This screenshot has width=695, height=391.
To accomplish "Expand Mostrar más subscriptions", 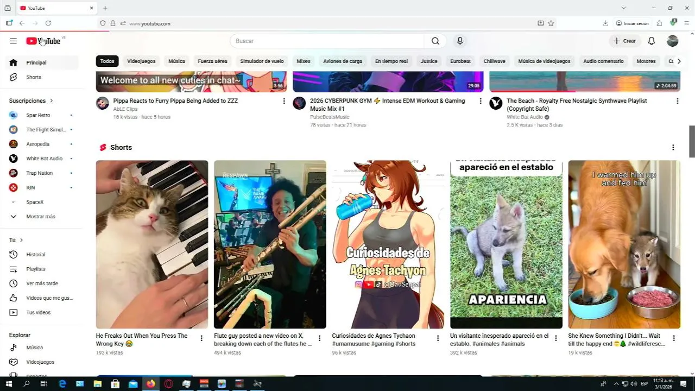I will click(x=42, y=217).
